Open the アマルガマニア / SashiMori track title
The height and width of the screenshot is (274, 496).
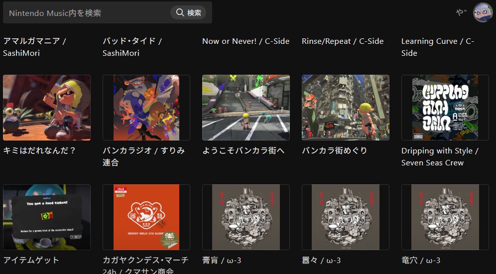[x=34, y=47]
